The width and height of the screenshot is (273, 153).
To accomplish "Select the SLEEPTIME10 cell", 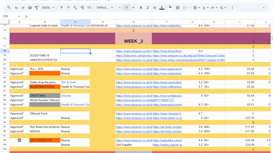I will click(45, 56).
